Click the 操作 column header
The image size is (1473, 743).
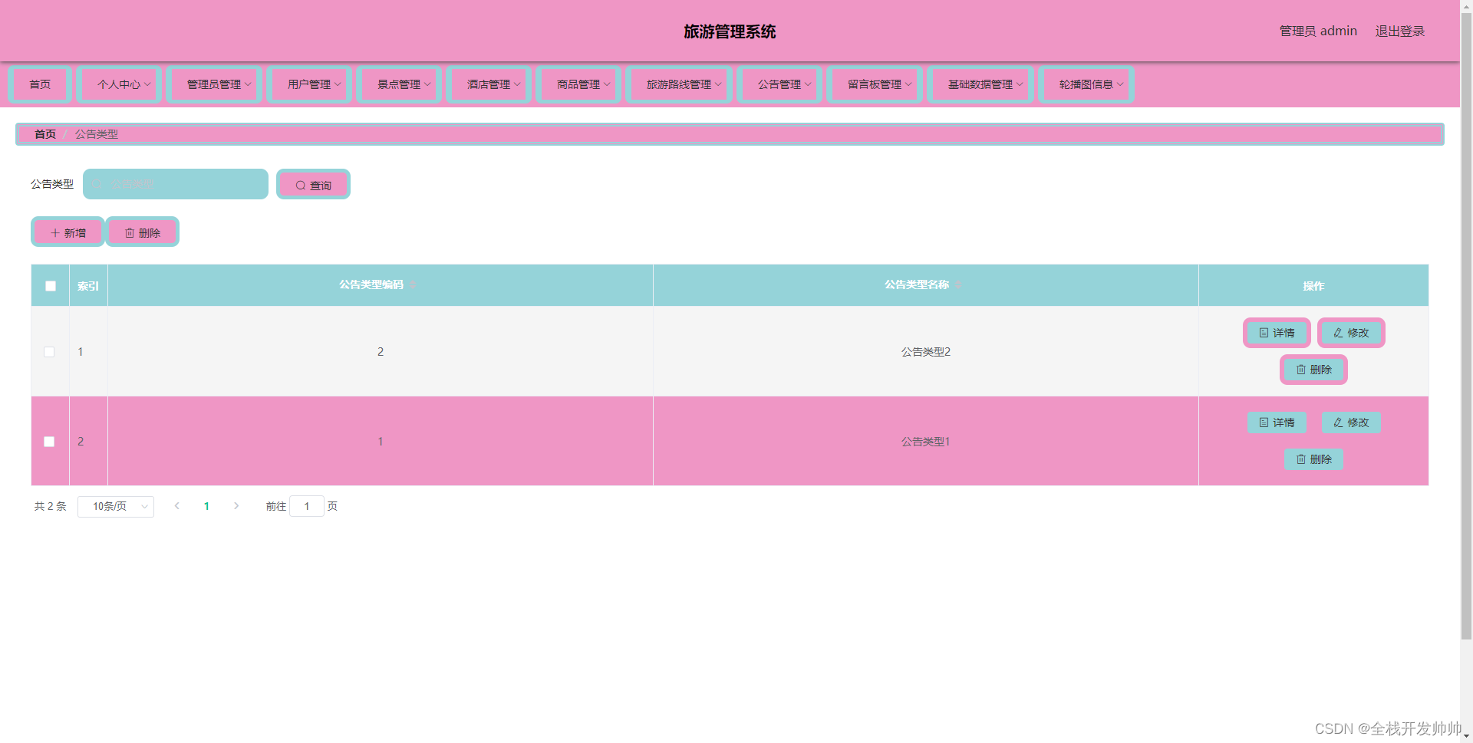click(1313, 286)
